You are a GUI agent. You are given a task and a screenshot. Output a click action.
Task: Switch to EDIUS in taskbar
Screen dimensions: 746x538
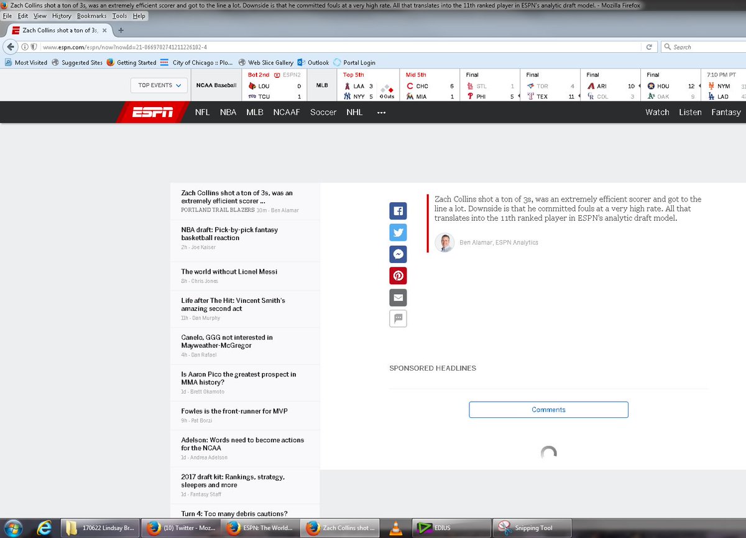451,528
